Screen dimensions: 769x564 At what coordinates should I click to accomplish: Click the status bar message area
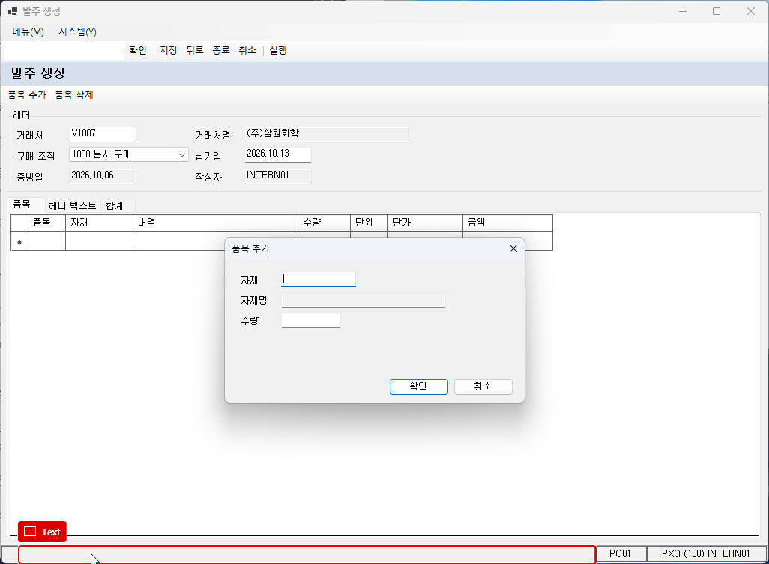tap(307, 555)
